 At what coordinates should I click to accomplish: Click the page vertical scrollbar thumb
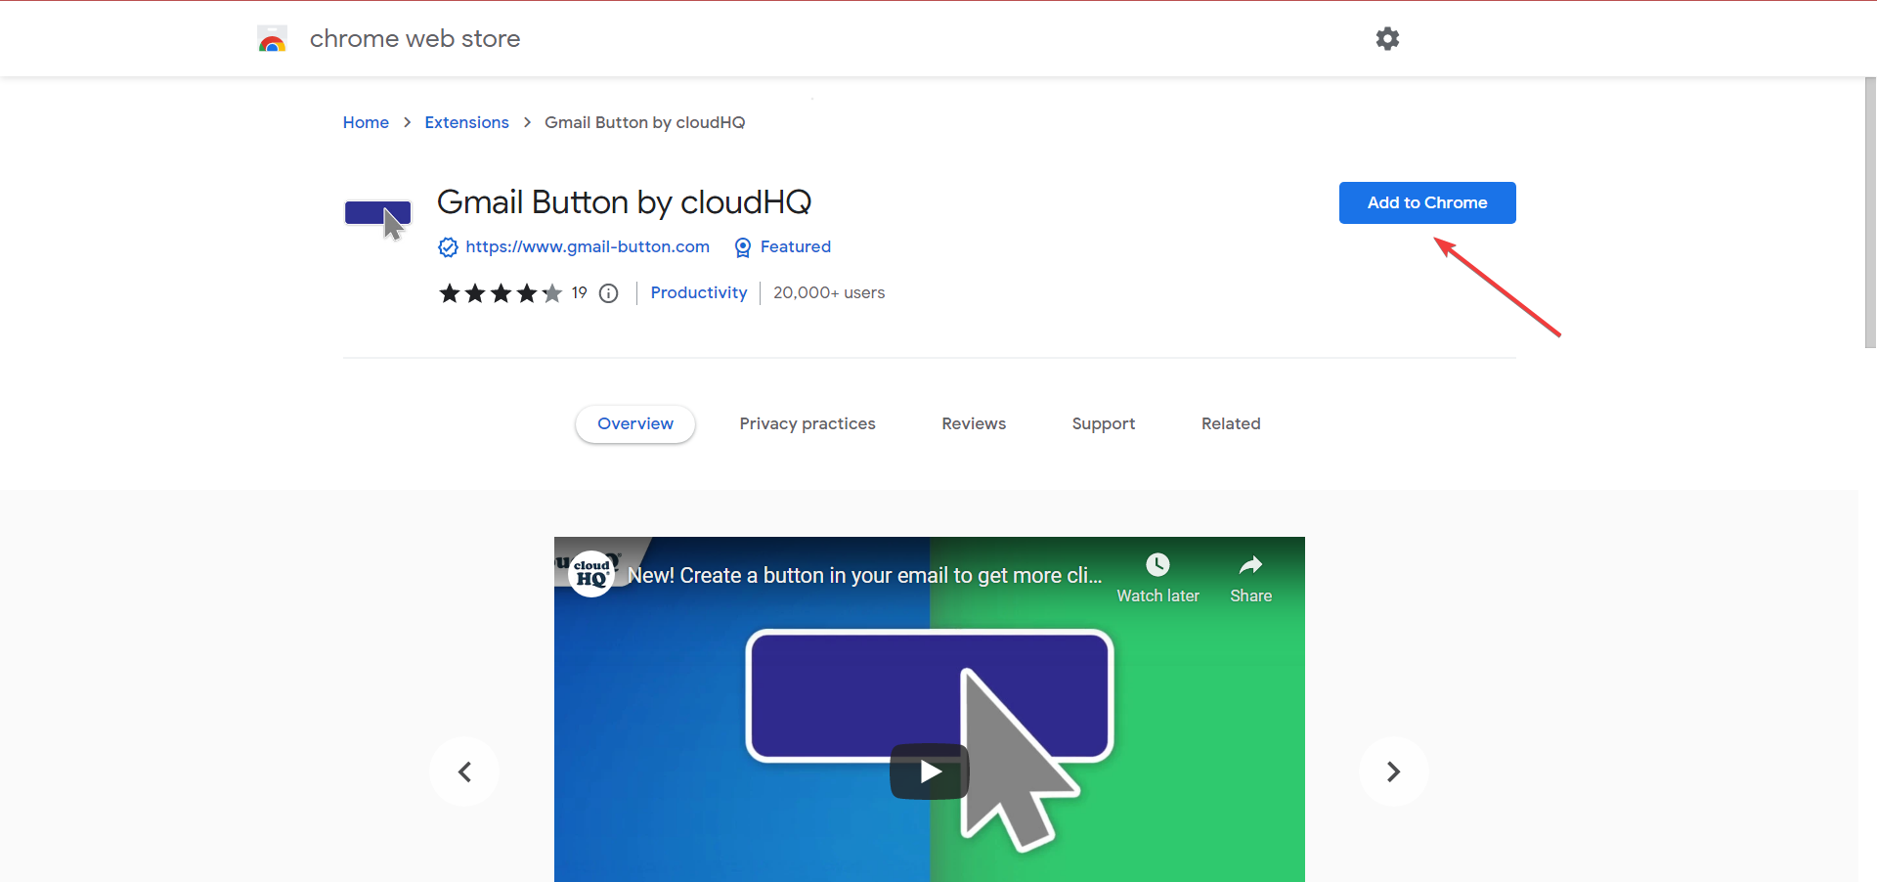pos(1870,212)
